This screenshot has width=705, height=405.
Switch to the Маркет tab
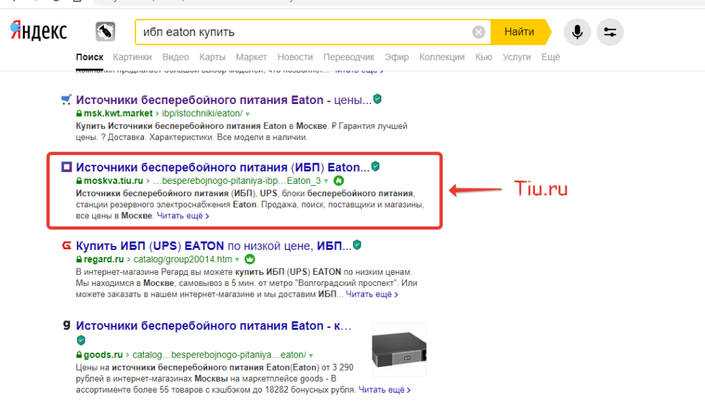tap(251, 57)
